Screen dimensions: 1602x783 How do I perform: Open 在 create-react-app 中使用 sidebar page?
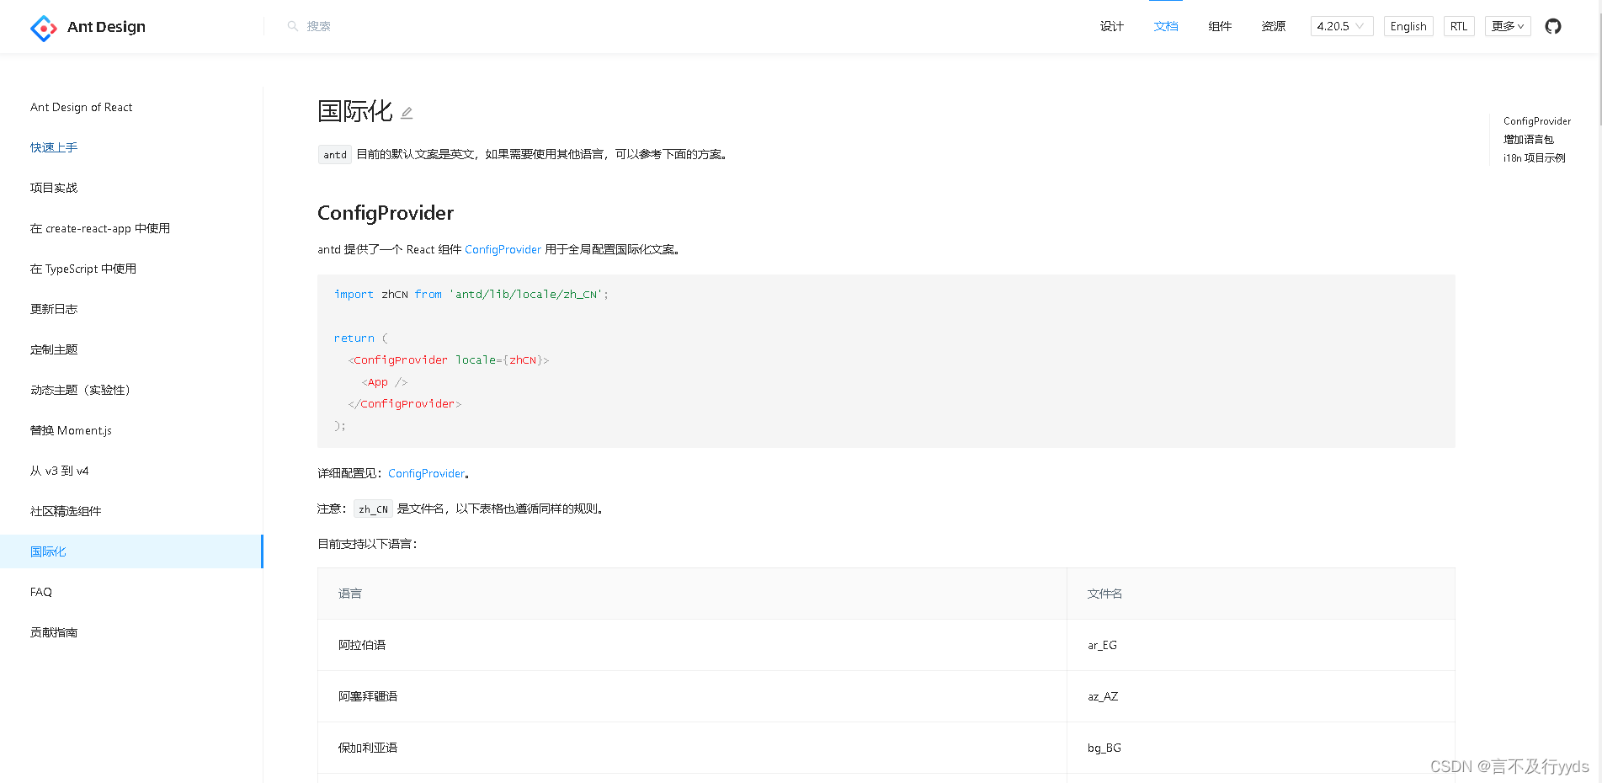[x=100, y=228]
